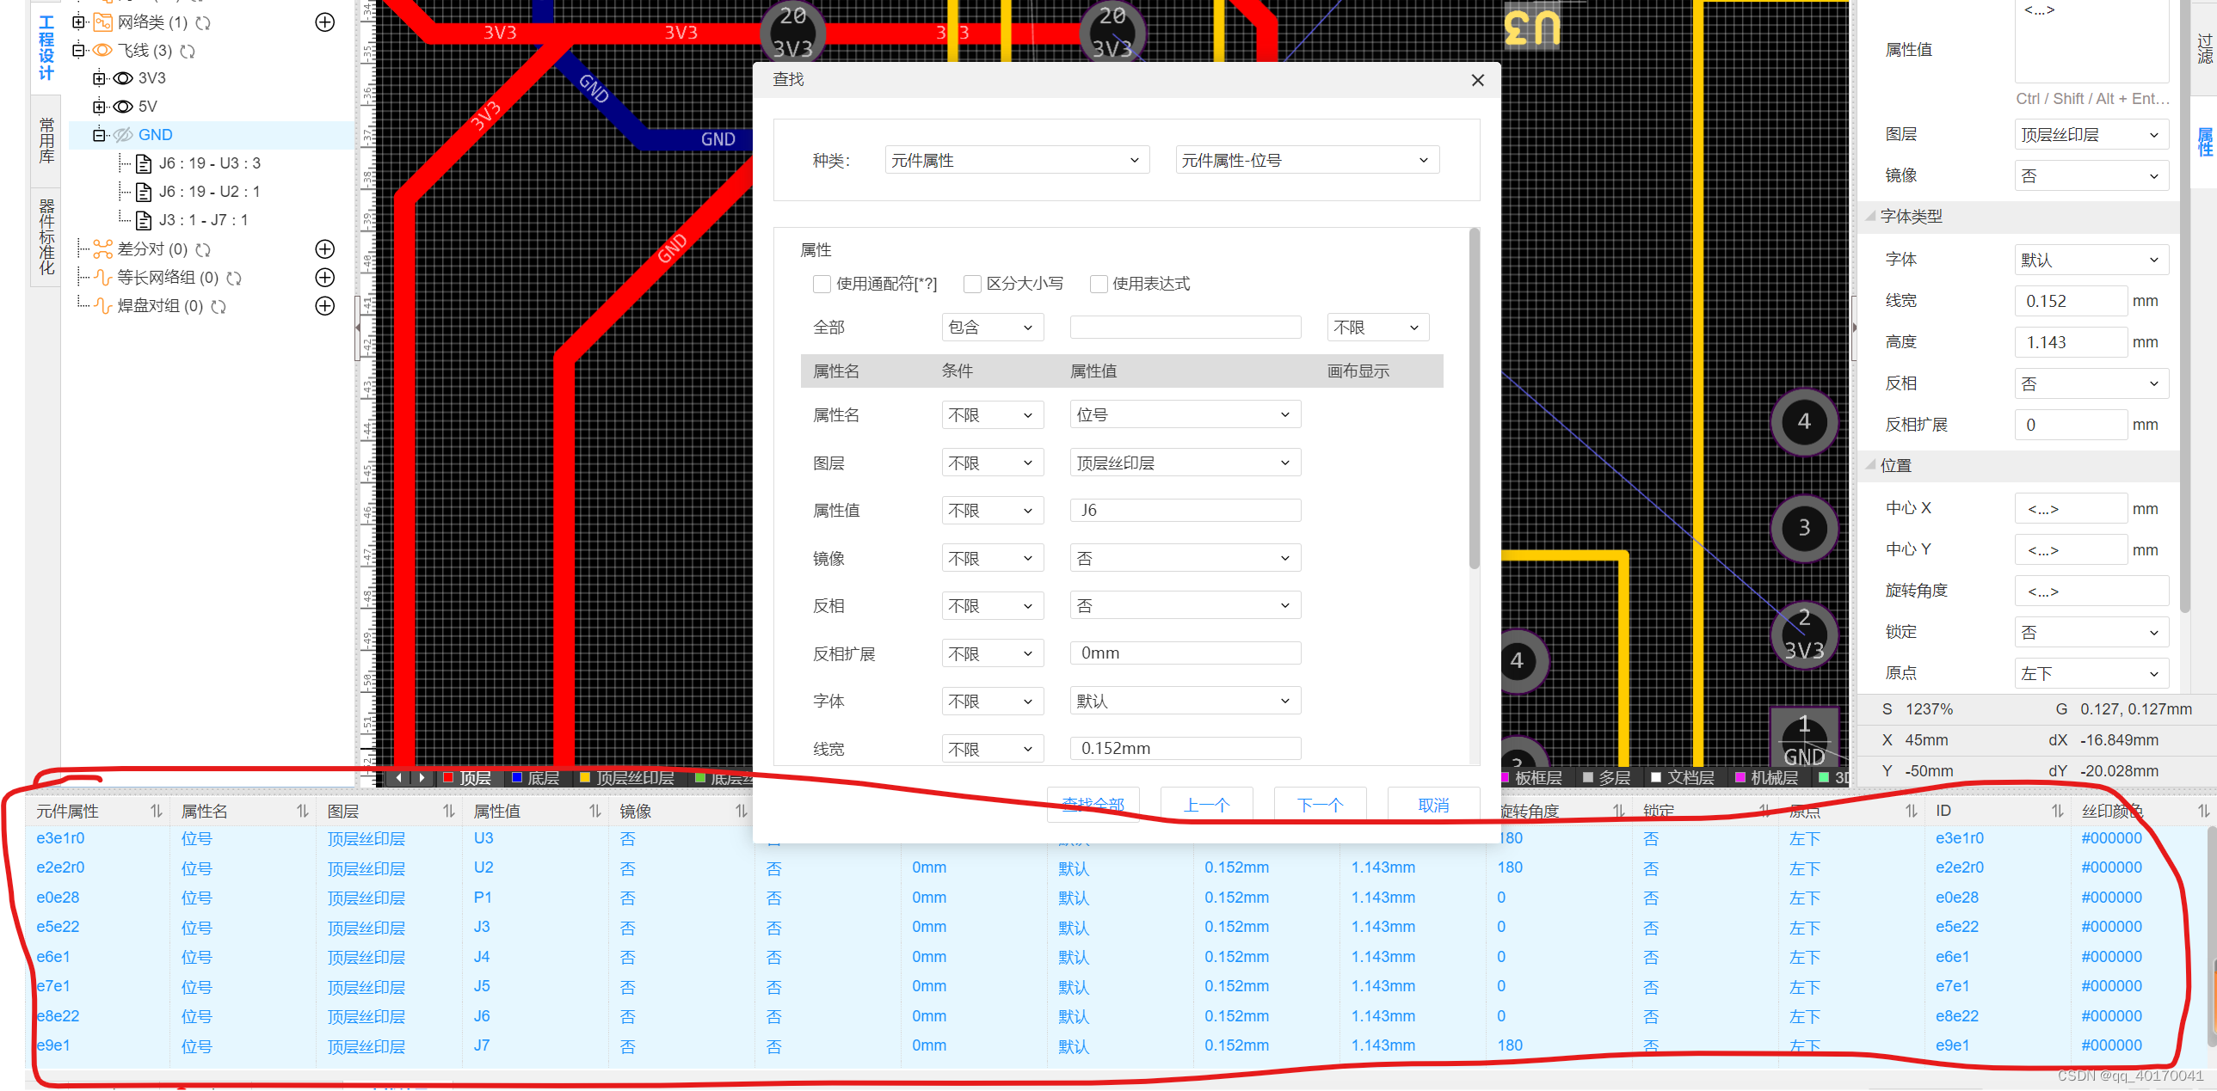Screen dimensions: 2217x1091
Task: Open the 常用库 side tab
Action: coord(46,141)
